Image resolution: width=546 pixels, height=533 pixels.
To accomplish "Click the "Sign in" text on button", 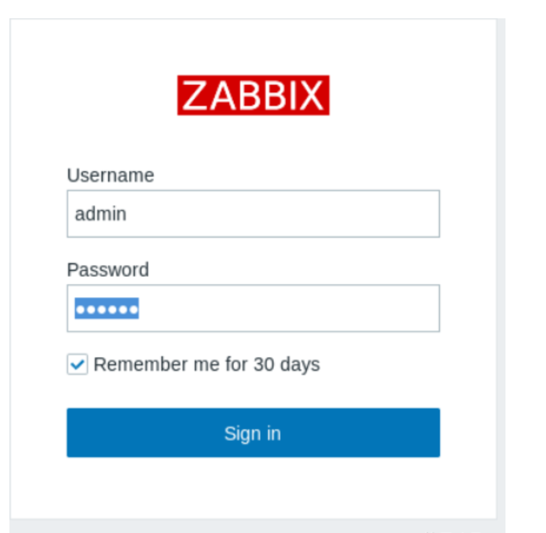I will point(252,433).
